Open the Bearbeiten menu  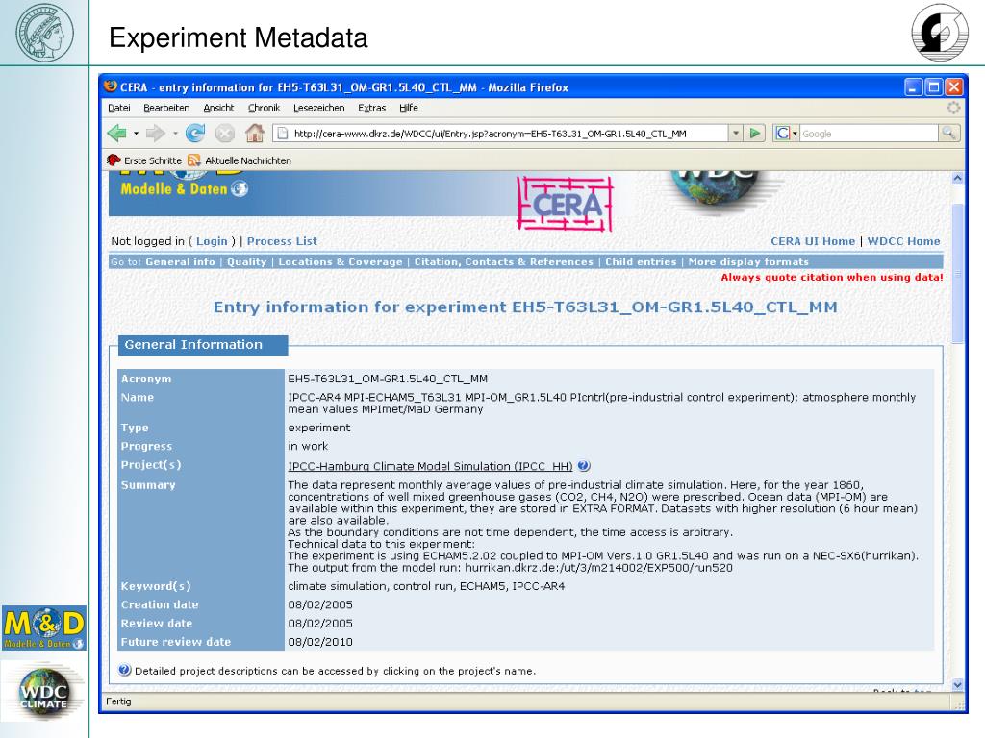point(166,108)
